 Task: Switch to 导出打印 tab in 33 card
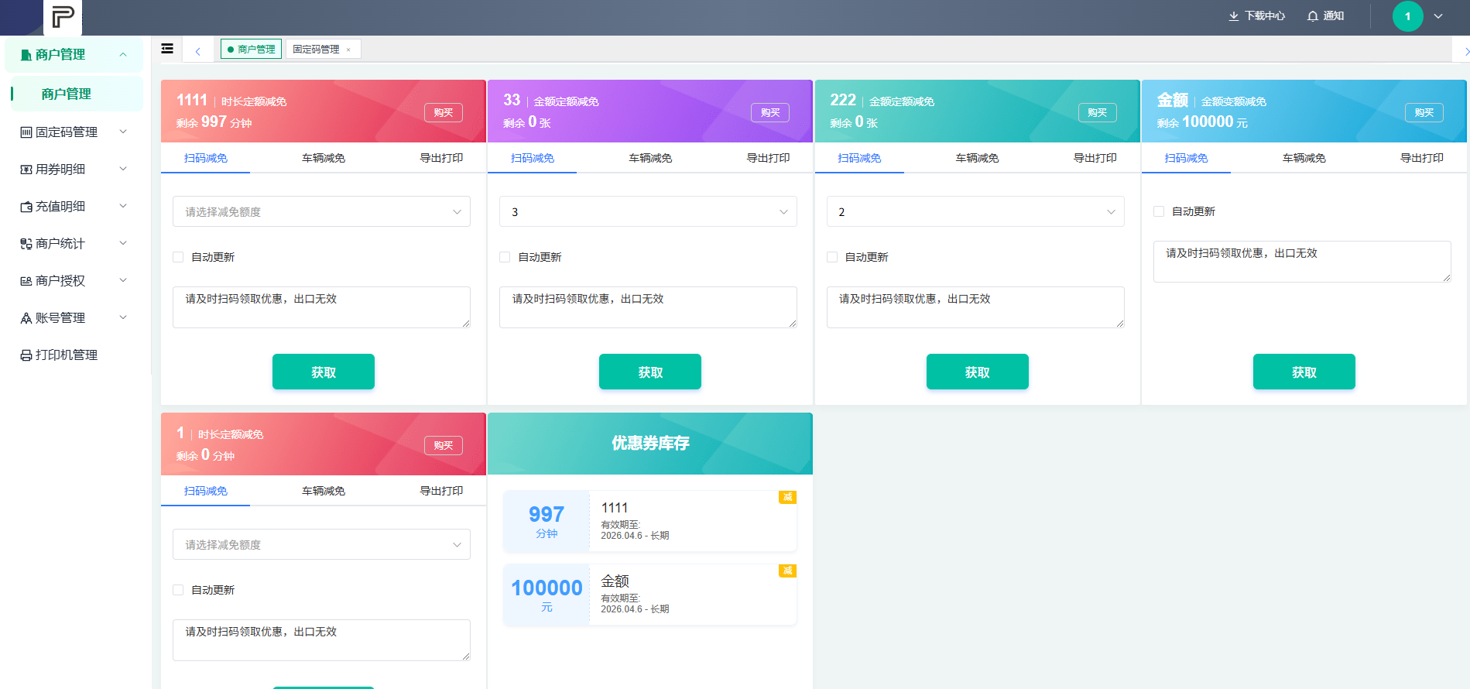click(768, 158)
